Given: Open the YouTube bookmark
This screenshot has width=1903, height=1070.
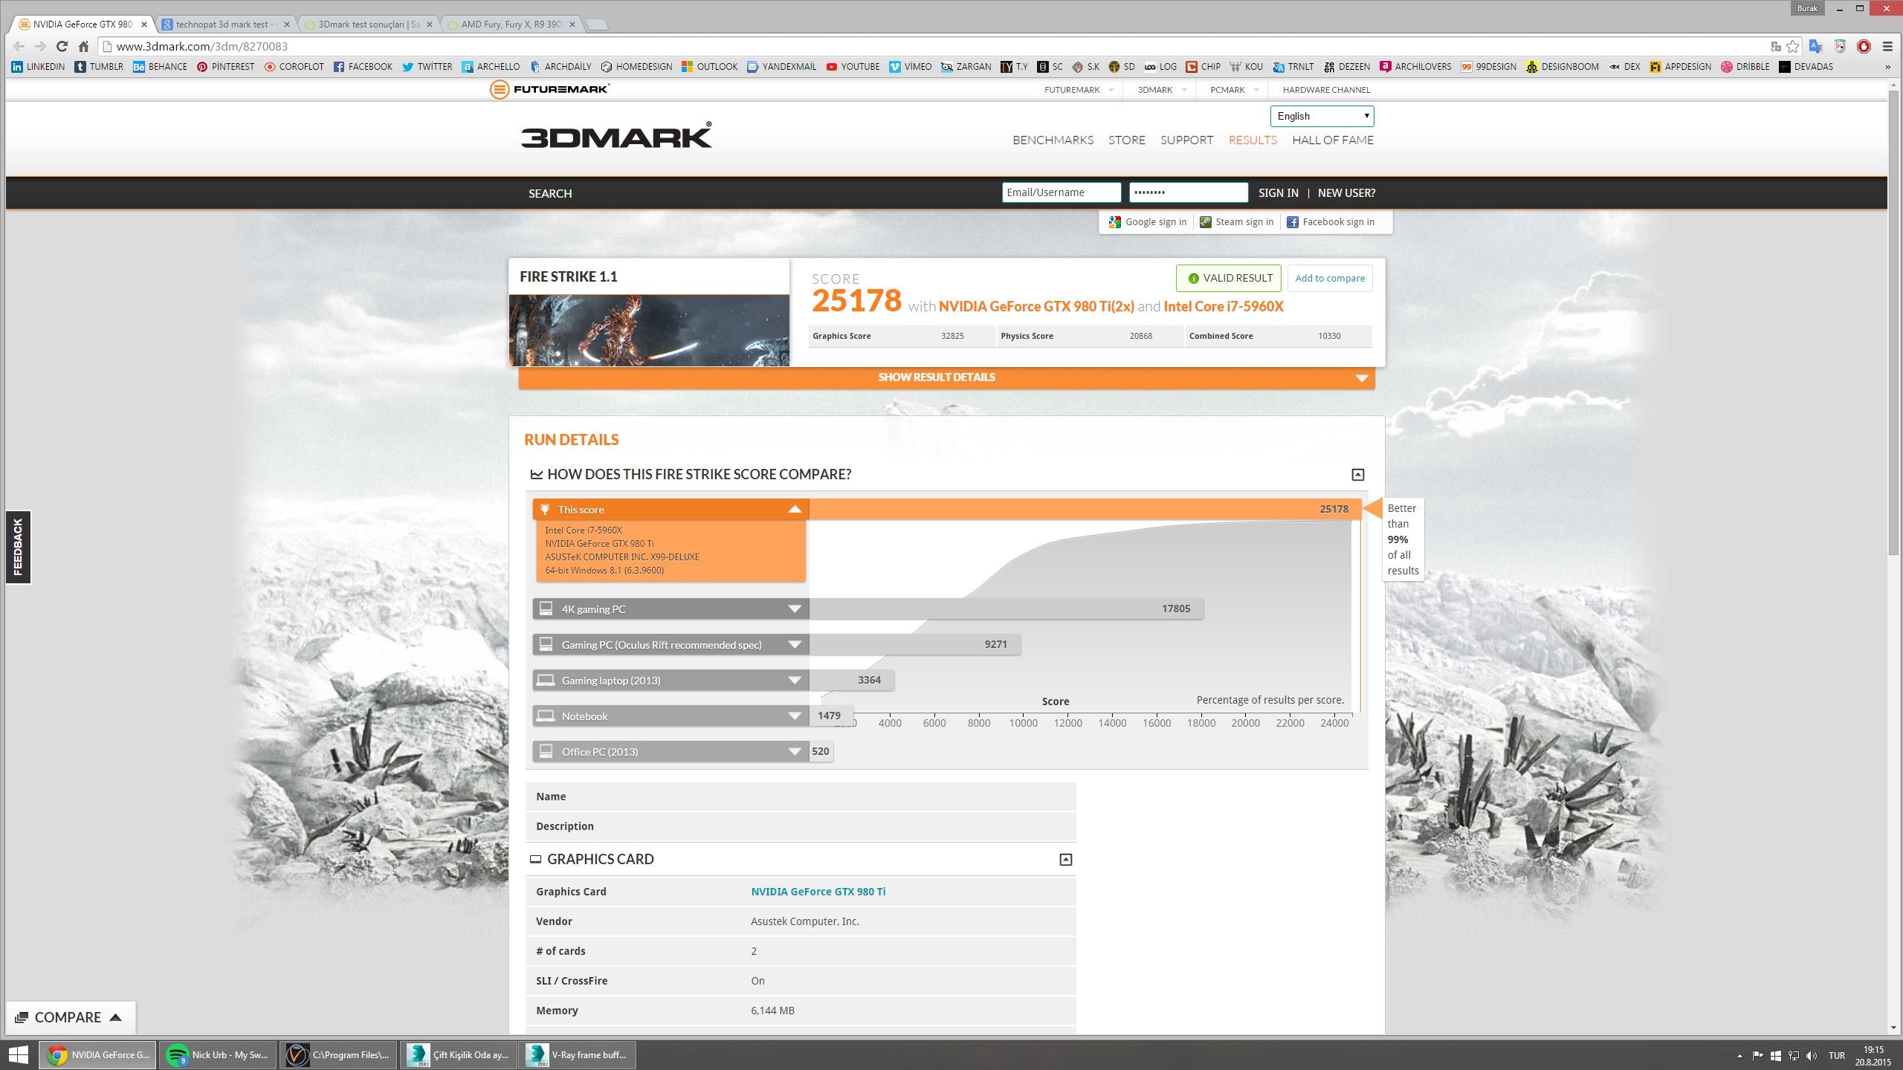Looking at the screenshot, I should pos(853,67).
